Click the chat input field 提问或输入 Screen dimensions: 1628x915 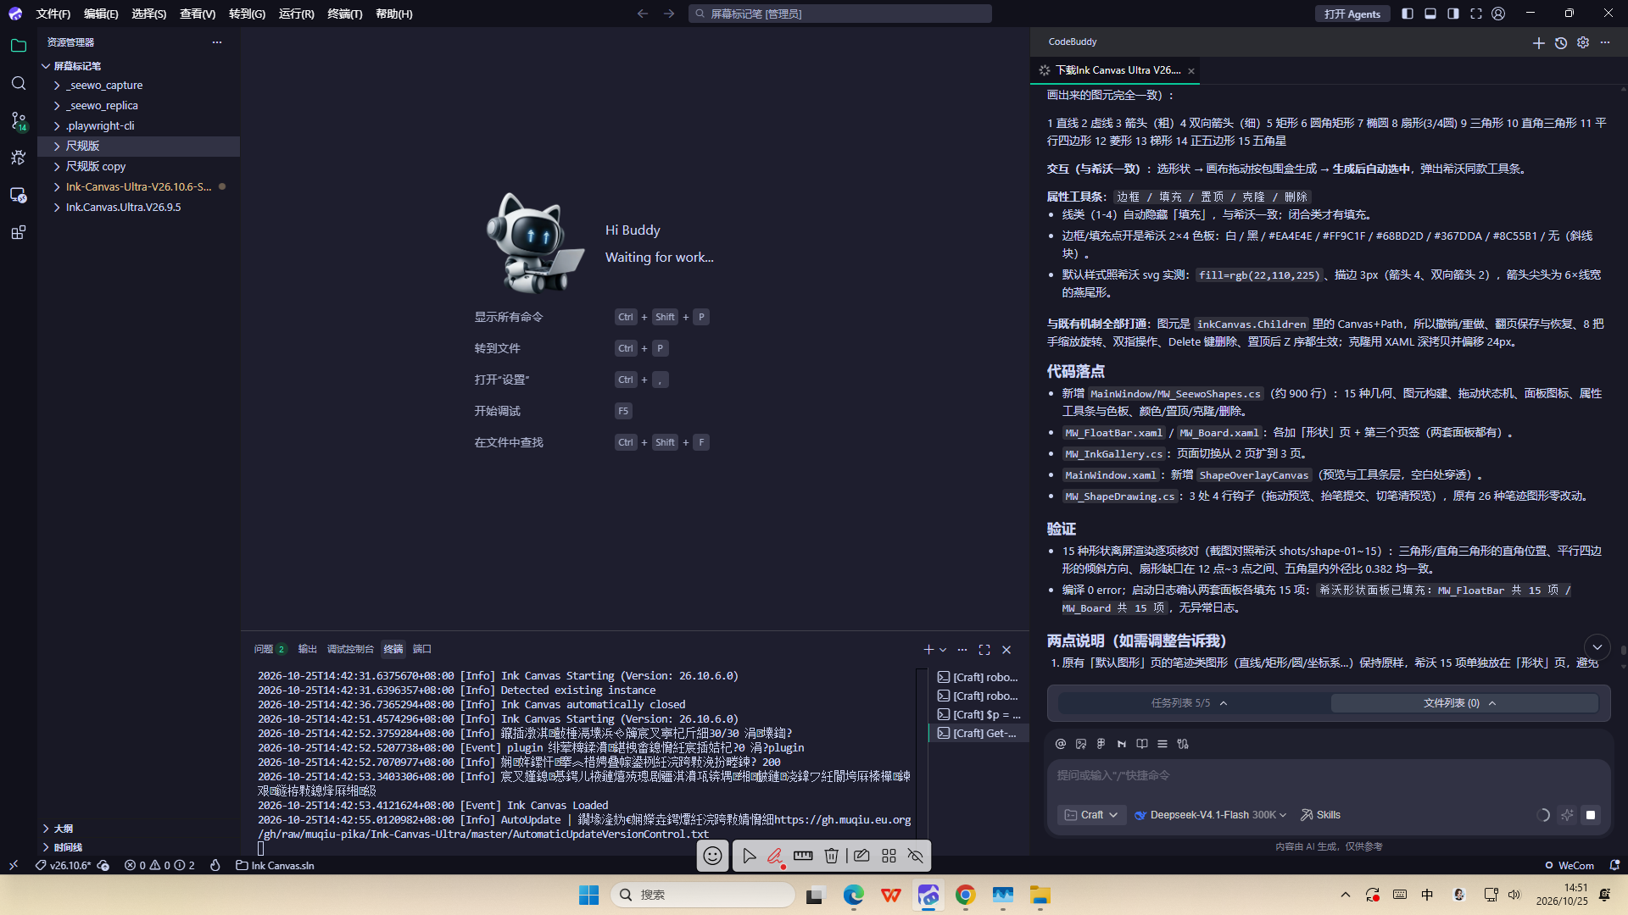1328,776
